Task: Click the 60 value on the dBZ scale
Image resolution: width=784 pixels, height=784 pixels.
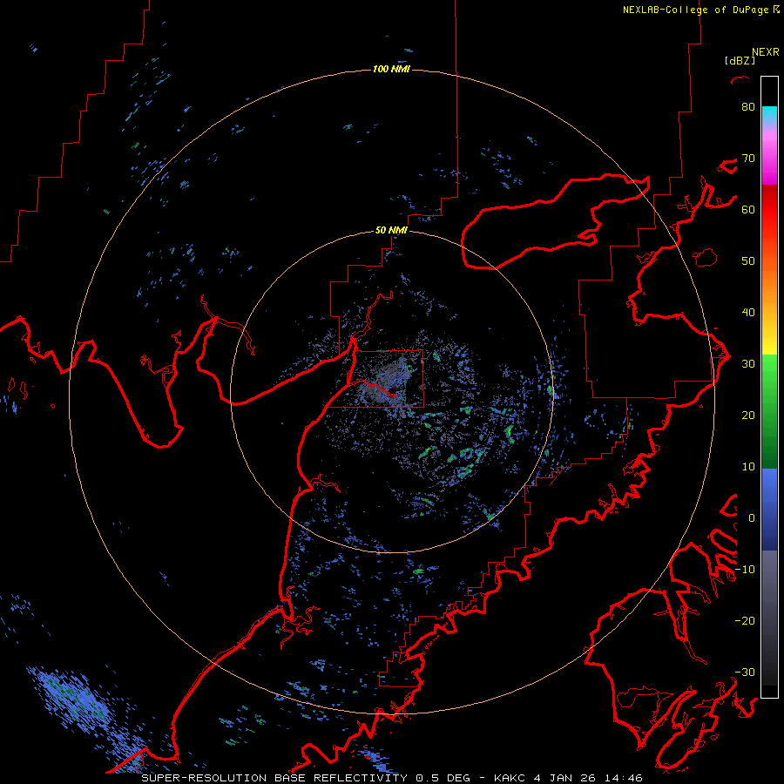Action: click(x=748, y=209)
